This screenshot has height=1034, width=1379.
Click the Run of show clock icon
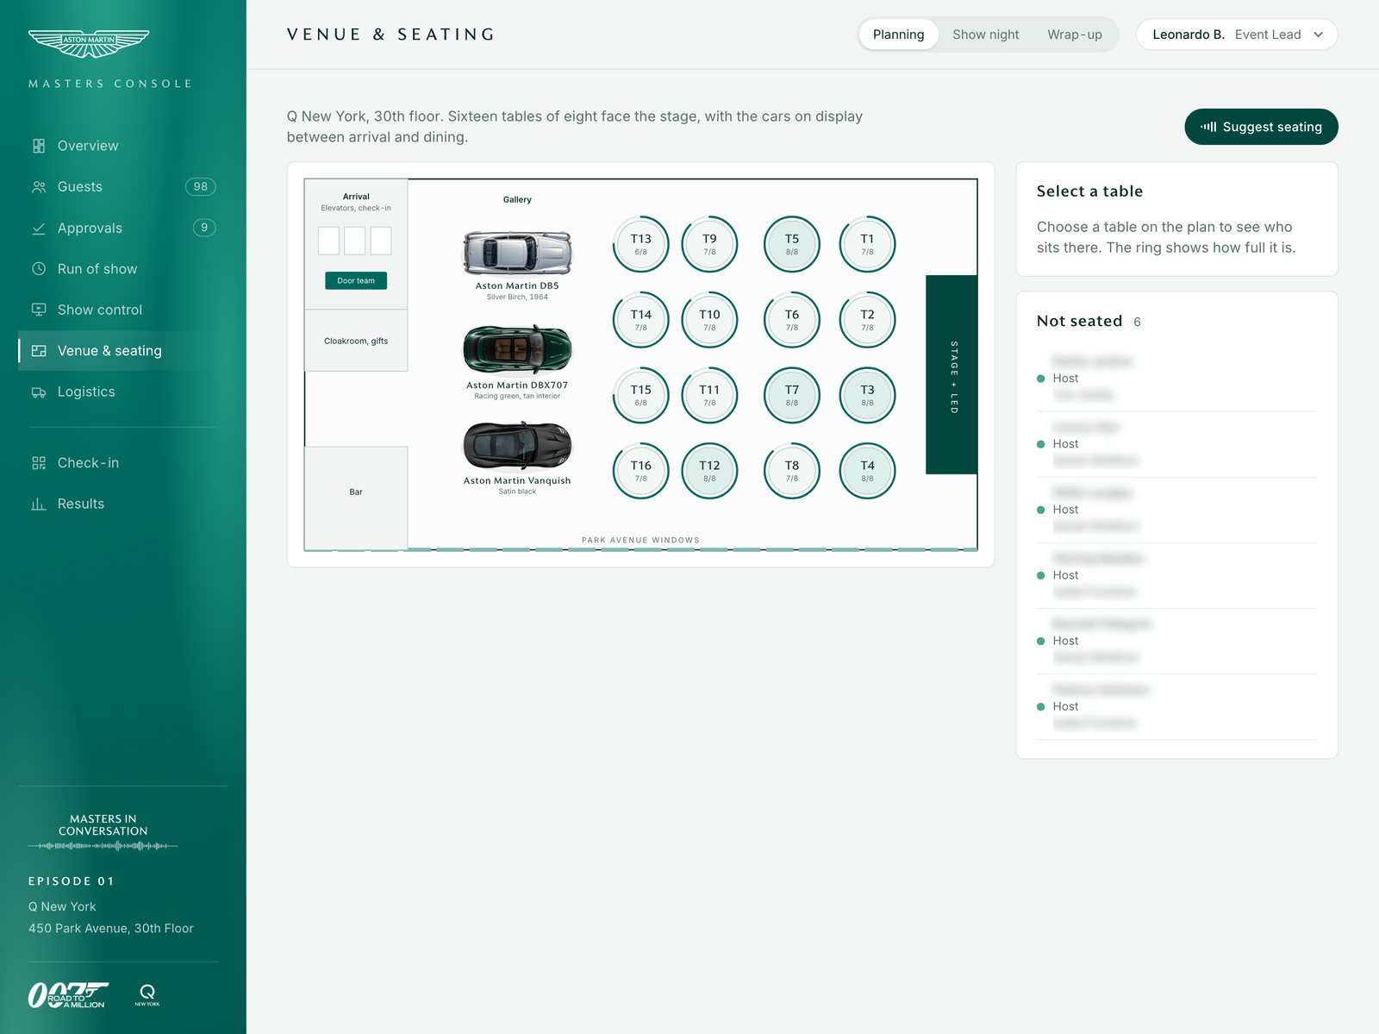click(39, 269)
